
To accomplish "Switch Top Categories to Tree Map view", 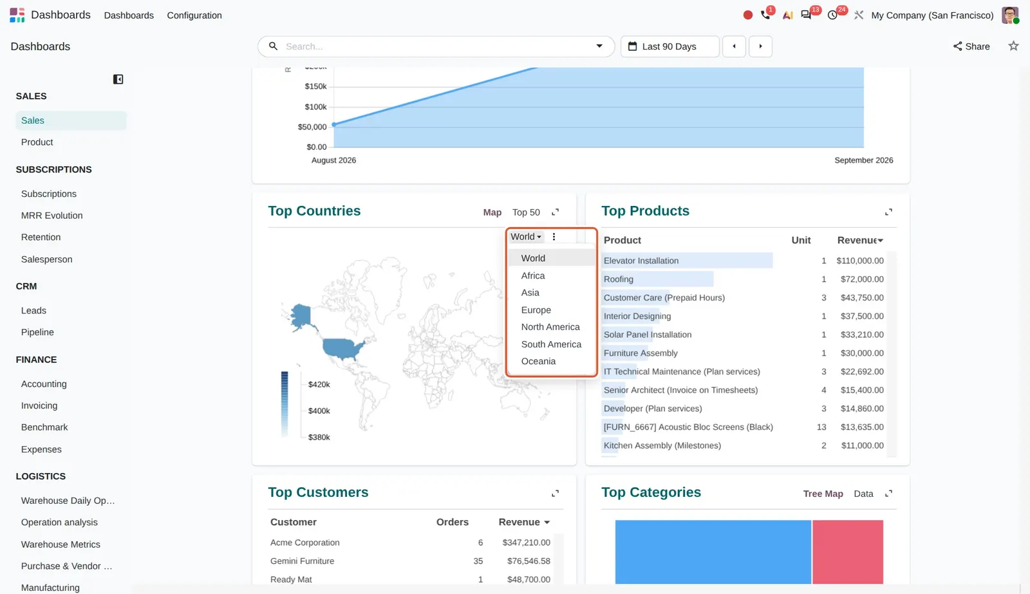I will click(x=823, y=494).
